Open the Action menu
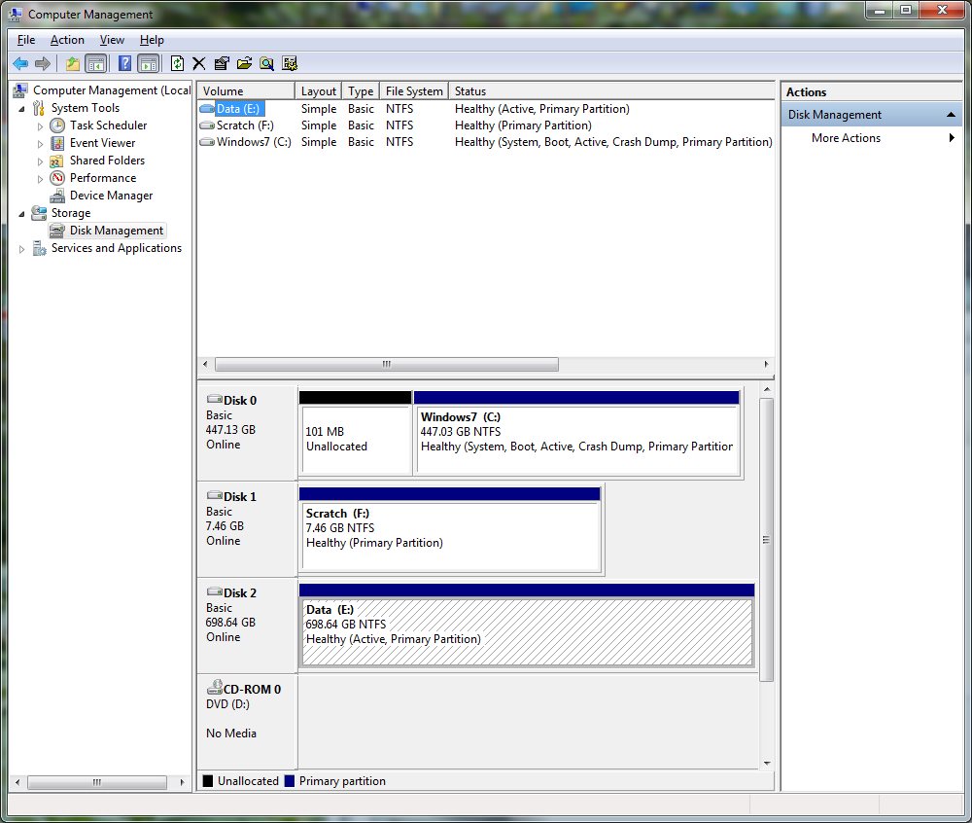 (67, 40)
